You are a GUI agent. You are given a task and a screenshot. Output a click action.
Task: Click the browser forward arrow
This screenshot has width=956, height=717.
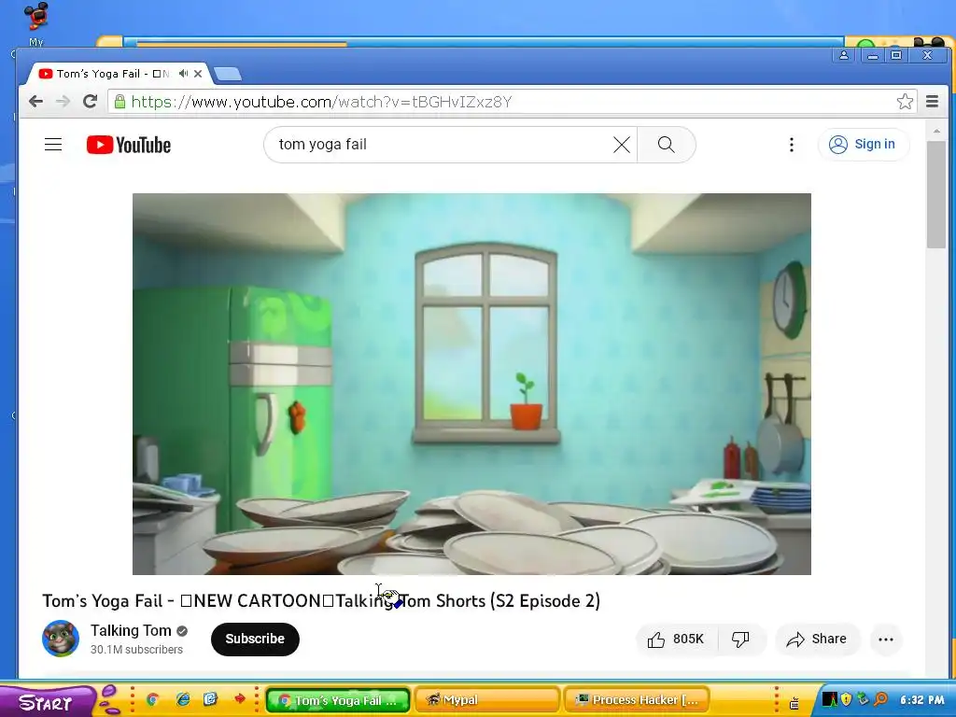(63, 101)
